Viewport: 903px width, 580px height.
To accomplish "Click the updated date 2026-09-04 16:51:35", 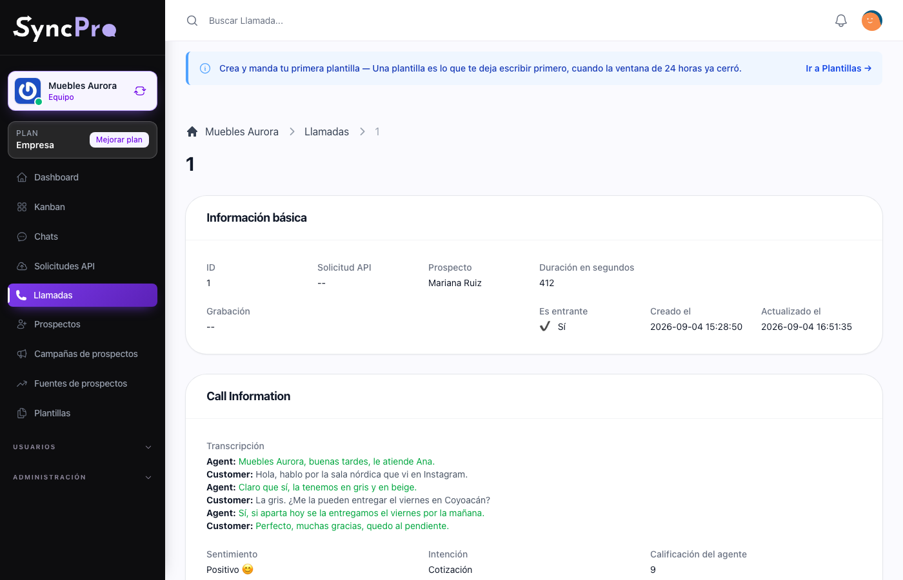I will tap(806, 327).
